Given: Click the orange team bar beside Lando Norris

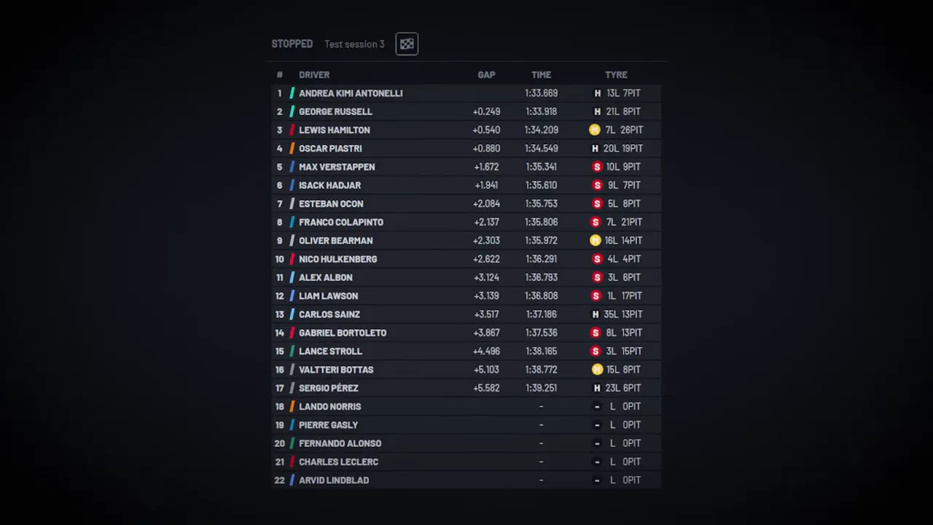Looking at the screenshot, I should pos(292,406).
